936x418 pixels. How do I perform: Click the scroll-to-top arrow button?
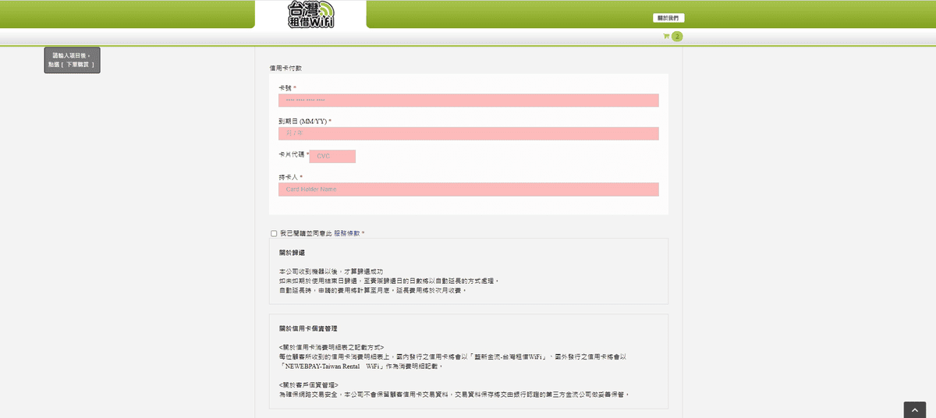pos(915,410)
